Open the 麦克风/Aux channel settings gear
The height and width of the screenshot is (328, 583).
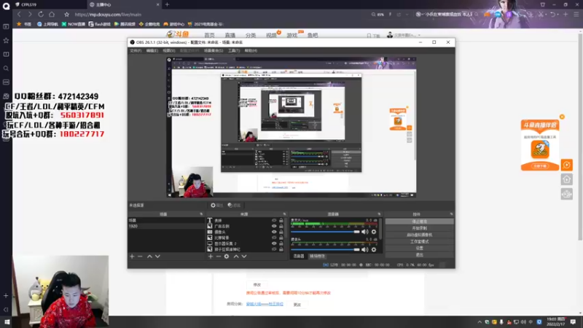point(374,232)
